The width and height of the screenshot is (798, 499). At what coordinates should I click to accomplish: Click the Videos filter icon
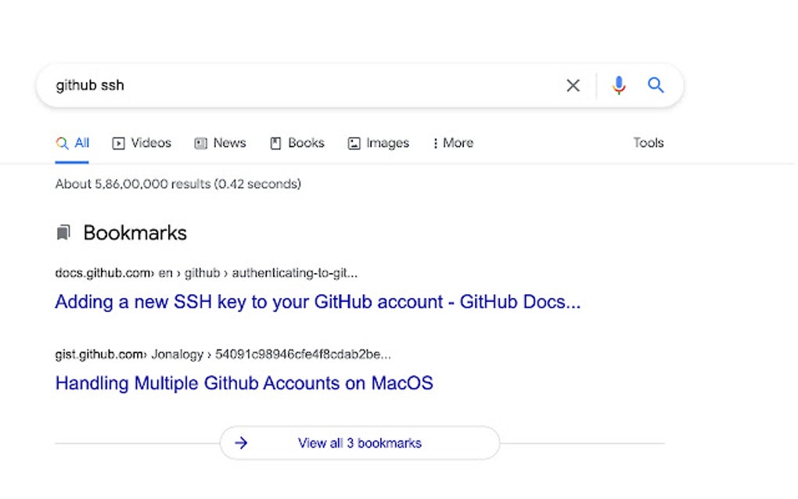coord(118,143)
